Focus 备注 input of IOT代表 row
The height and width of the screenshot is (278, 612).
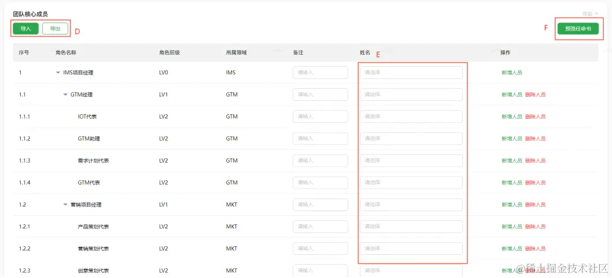(x=320, y=117)
